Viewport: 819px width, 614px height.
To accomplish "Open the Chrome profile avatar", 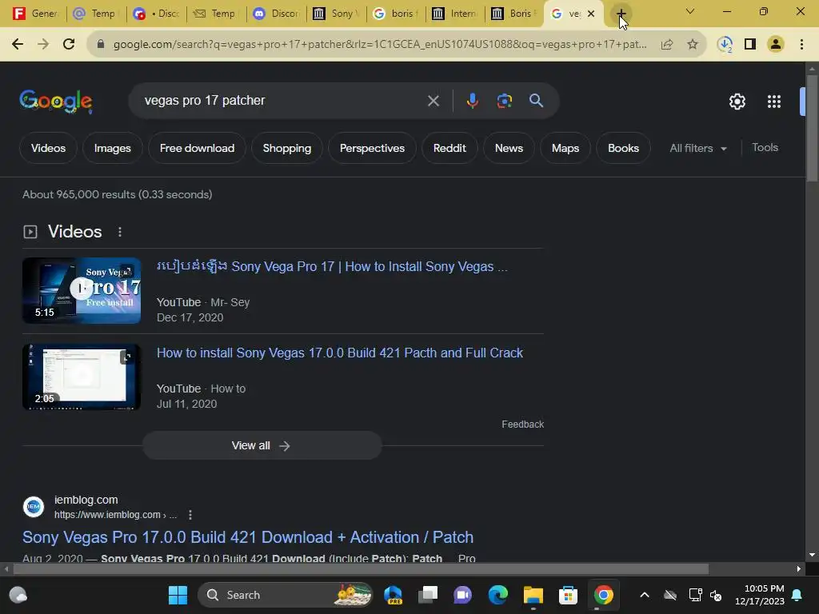I will click(x=776, y=45).
